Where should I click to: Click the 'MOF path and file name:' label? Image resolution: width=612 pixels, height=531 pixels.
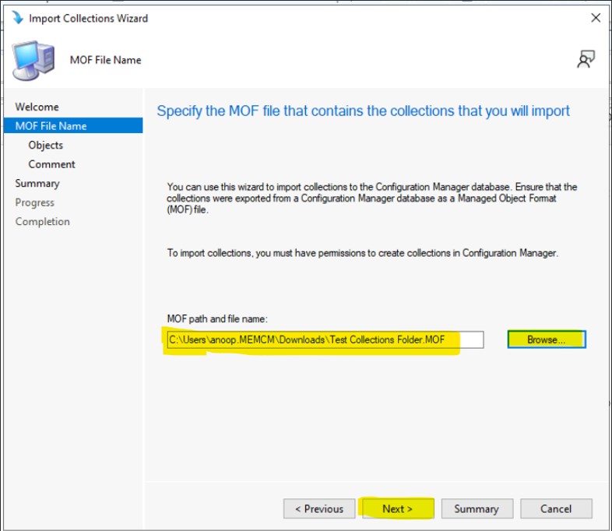tap(217, 319)
